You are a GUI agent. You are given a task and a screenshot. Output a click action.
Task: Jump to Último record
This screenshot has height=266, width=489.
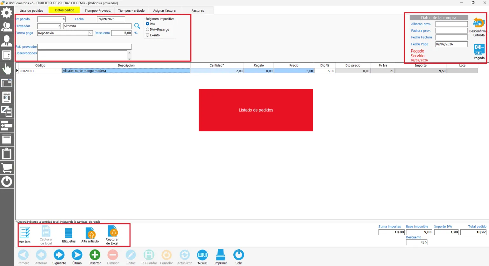pos(77,257)
